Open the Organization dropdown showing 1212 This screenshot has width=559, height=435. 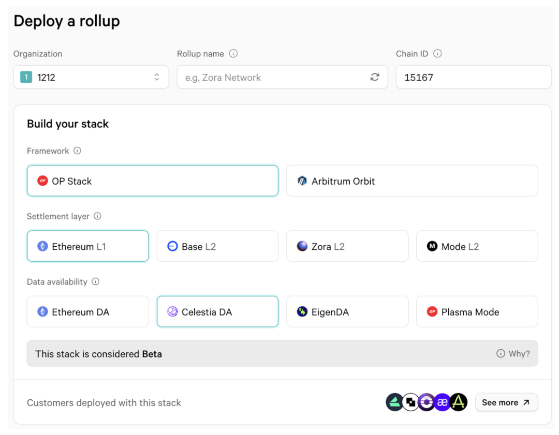(91, 77)
